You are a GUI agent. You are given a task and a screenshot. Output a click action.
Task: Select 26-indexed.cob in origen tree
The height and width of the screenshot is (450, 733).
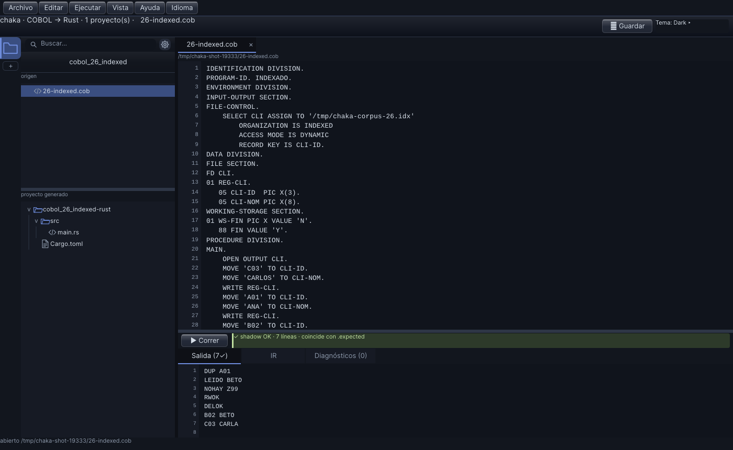98,91
